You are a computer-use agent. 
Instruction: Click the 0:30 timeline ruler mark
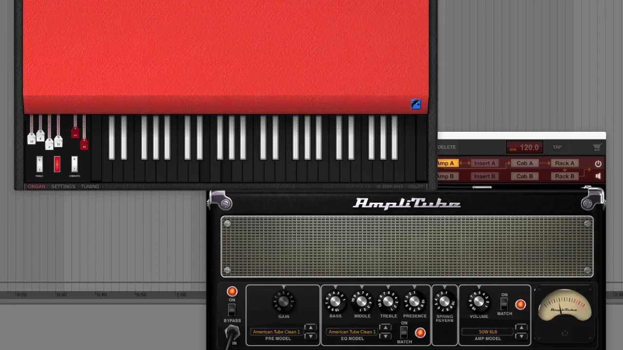(61, 295)
